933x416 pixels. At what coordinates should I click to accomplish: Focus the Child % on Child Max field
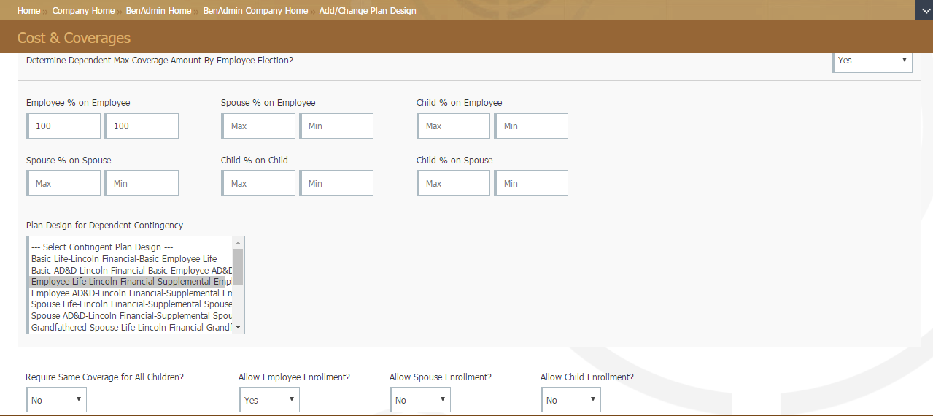[x=259, y=183]
